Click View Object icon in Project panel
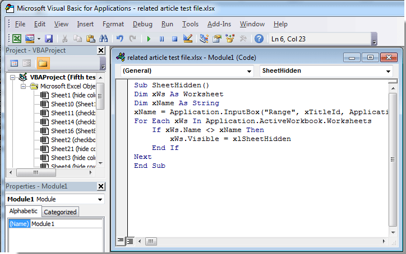 pos(27,63)
